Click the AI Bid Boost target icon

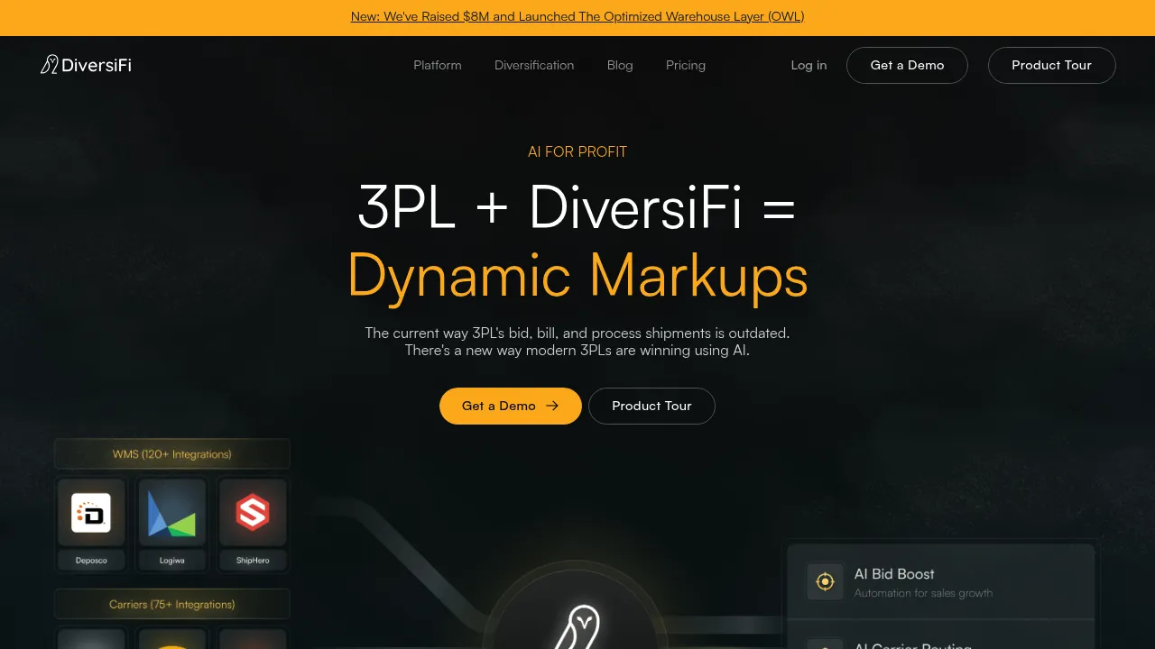coord(825,582)
